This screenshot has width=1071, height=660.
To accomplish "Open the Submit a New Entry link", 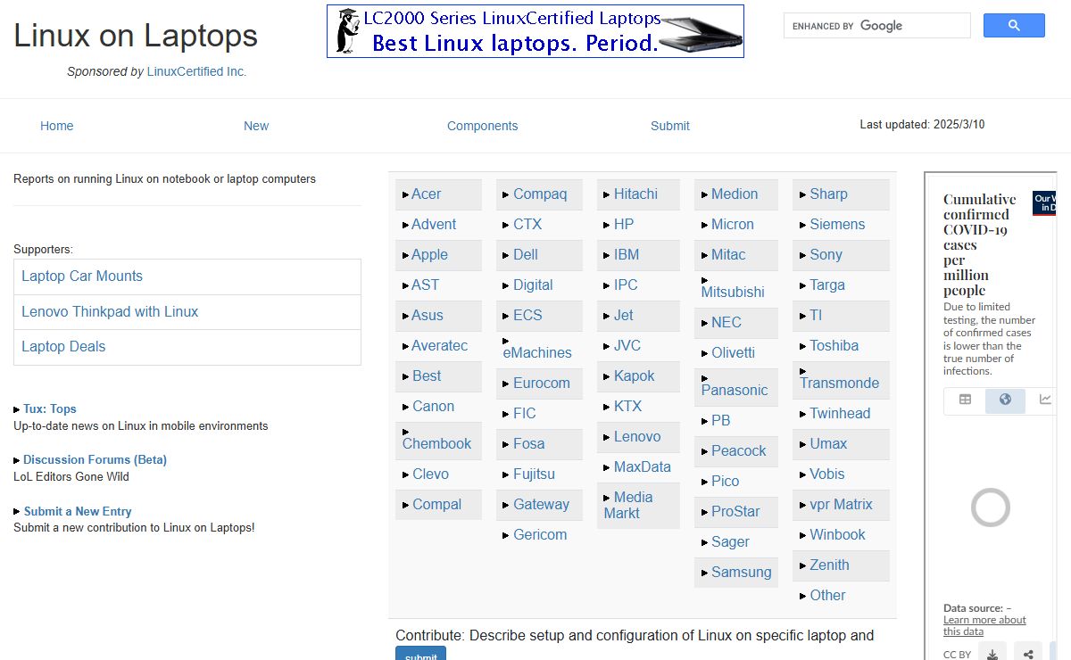I will (x=78, y=511).
